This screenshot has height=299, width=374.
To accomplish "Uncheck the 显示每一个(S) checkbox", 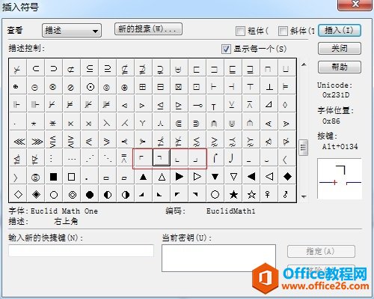I will 226,49.
